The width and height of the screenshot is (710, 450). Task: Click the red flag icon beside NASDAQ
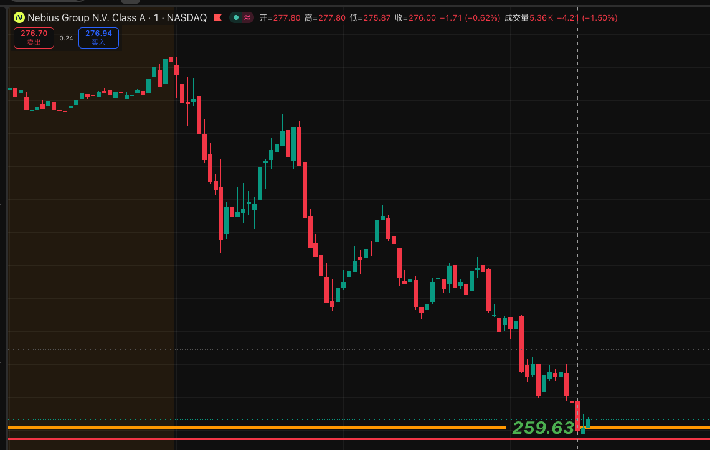[218, 17]
